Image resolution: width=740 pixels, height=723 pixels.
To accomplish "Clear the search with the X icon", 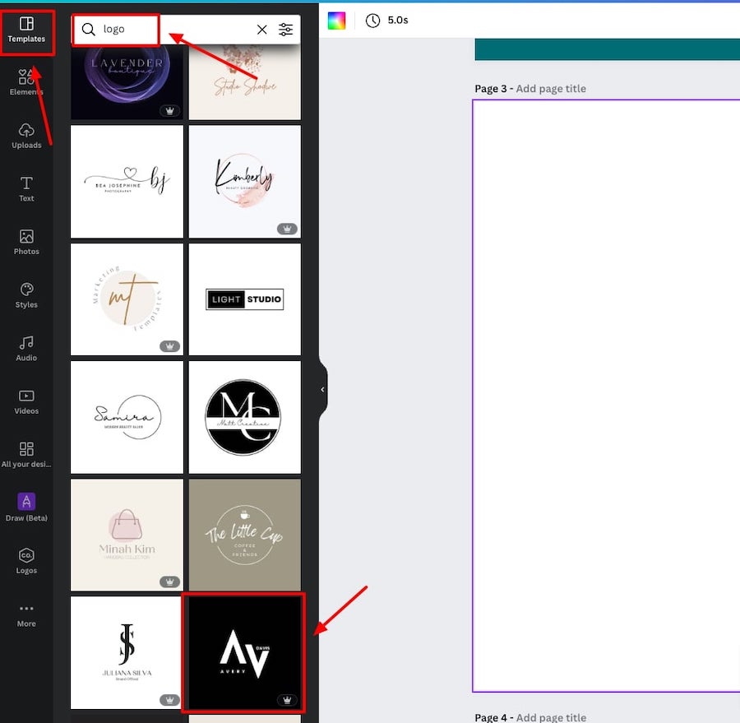I will [x=262, y=30].
